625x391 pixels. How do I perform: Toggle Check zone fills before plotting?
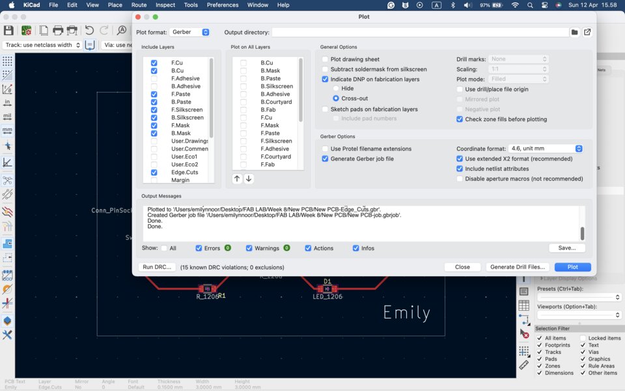(x=460, y=119)
